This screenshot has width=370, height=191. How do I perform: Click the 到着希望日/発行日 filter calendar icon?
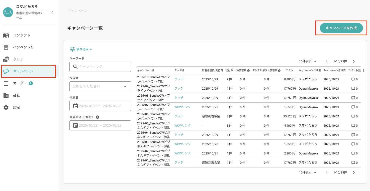click(75, 125)
